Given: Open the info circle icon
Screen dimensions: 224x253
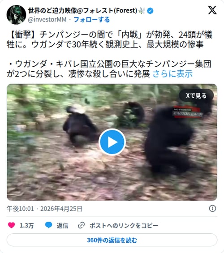Looking at the screenshot, I should (x=212, y=209).
